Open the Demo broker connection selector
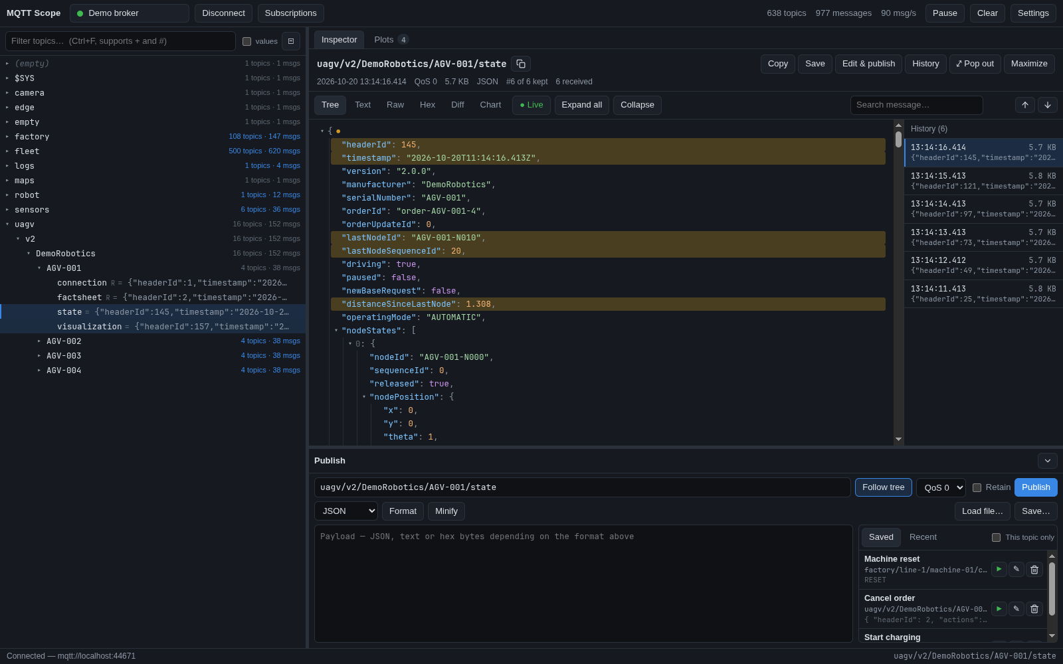The height and width of the screenshot is (664, 1063). coord(130,13)
